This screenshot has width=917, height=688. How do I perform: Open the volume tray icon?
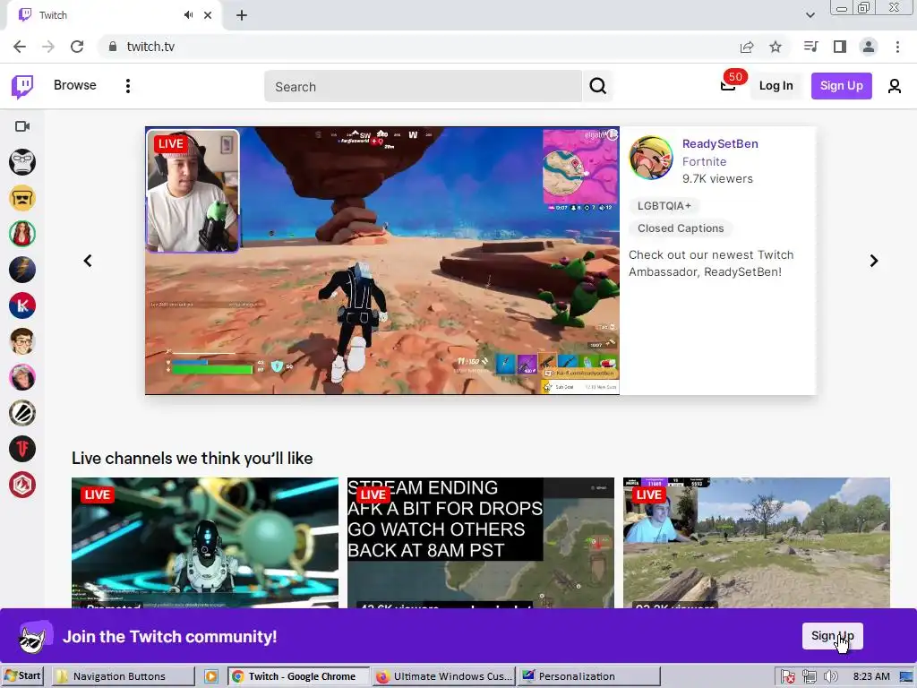[x=830, y=676]
